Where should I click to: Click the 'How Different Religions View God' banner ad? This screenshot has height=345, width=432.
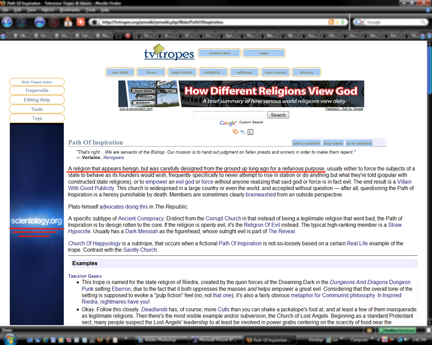point(270,94)
